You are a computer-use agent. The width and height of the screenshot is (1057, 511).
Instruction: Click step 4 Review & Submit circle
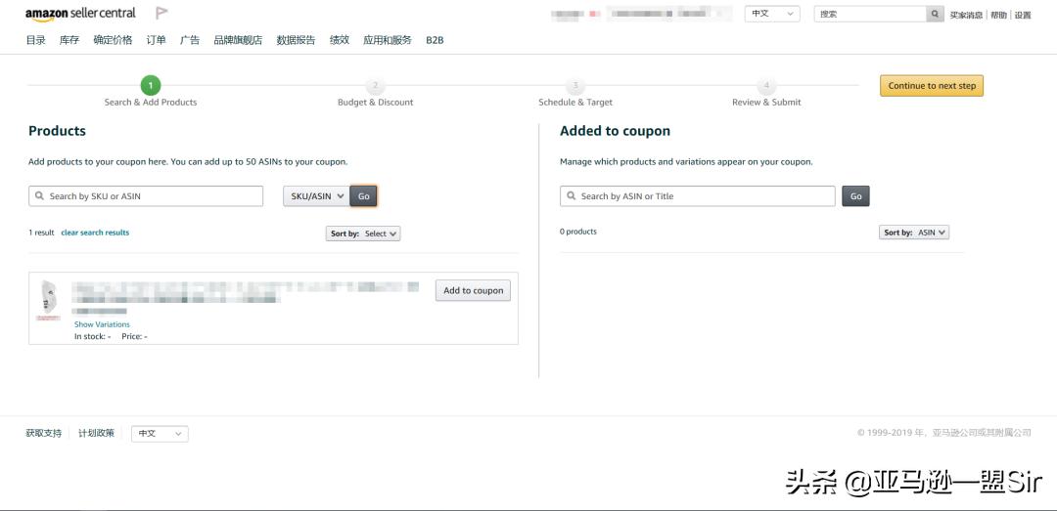tap(766, 86)
